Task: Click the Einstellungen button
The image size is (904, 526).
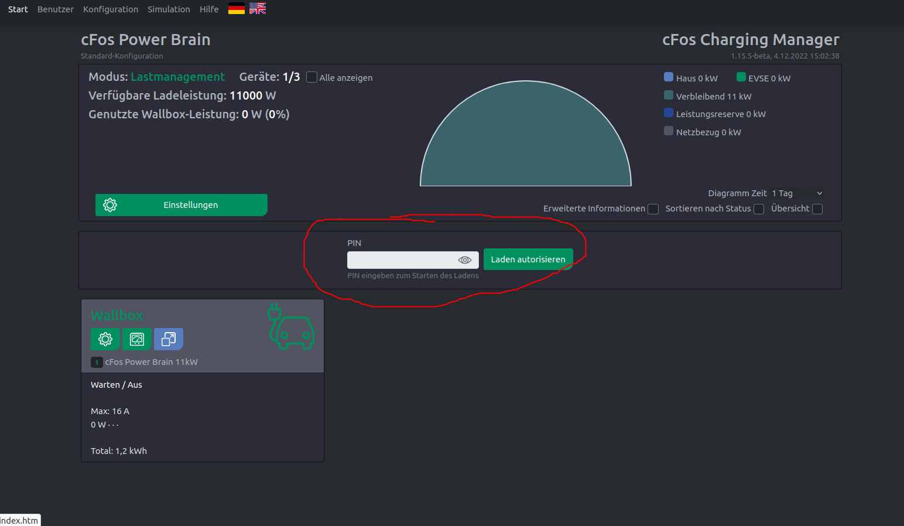Action: click(182, 205)
